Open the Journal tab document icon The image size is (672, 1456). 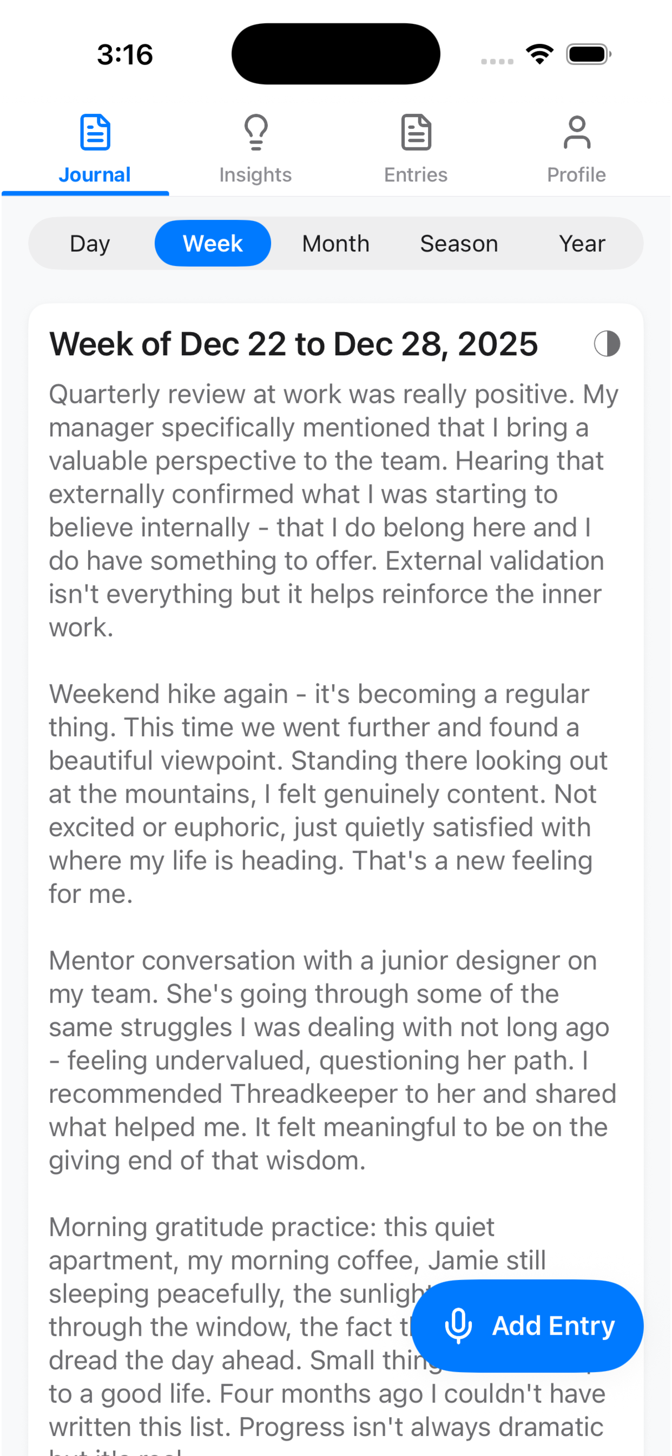(x=95, y=132)
